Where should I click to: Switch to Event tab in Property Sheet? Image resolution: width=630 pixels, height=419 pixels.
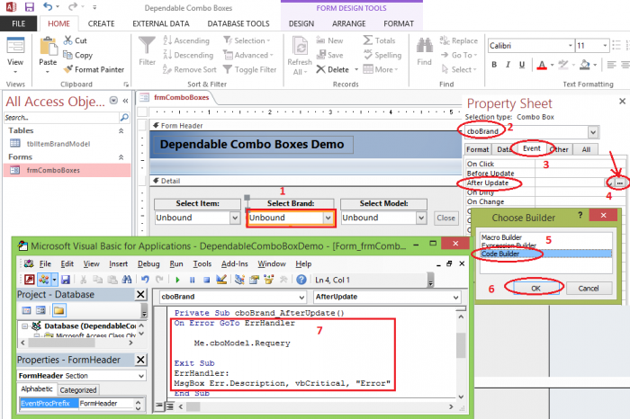(x=532, y=148)
